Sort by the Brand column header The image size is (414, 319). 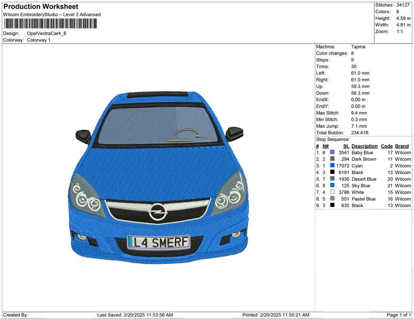coord(401,146)
